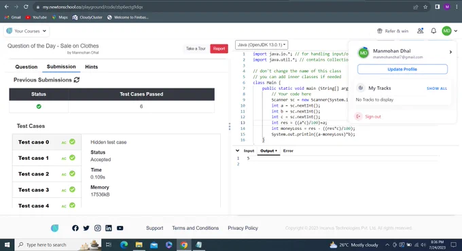Viewport: 462px width, 251px height.
Task: Click the Chrome taskbar icon
Action: coord(184,245)
